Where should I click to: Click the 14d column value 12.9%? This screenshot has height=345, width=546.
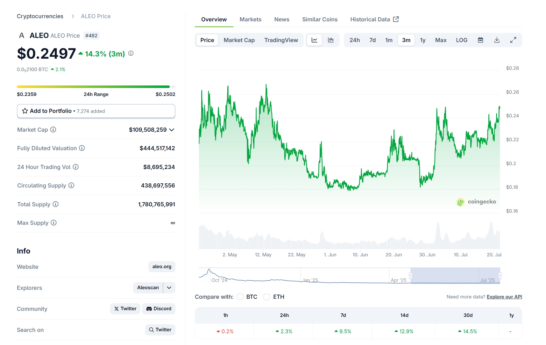(x=404, y=331)
